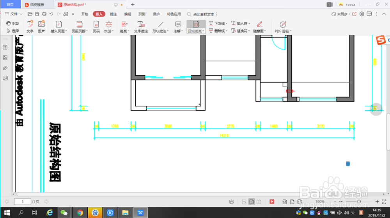Select the hand (手型) tool
Image resolution: width=390 pixels, height=218 pixels.
(x=12, y=23)
